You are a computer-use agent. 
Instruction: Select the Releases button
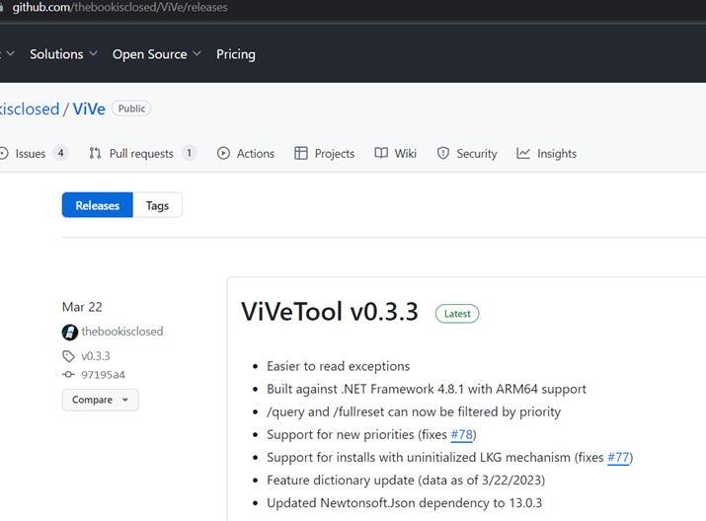97,205
